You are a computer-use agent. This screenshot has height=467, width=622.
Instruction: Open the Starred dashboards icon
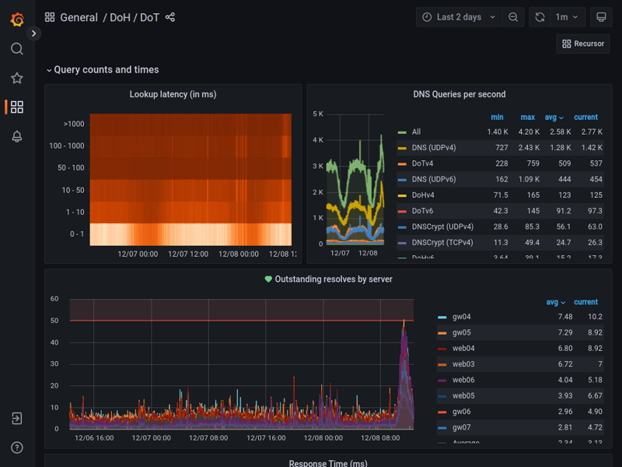17,78
